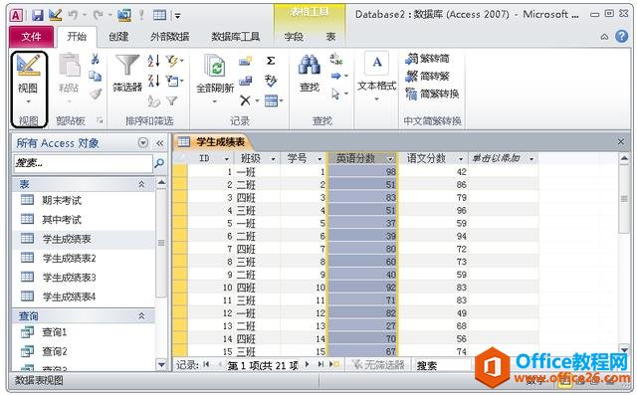Image resolution: width=637 pixels, height=395 pixels.
Task: Click the Save icon in quick access toolbar
Action: coord(38,16)
